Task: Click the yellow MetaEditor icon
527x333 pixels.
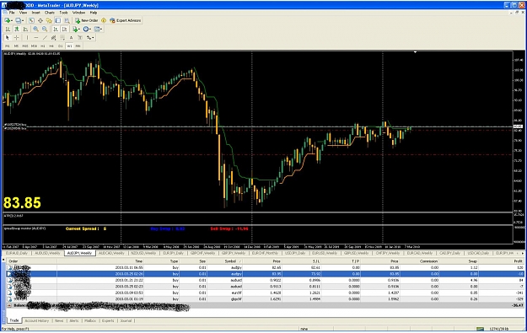Action: (104, 20)
